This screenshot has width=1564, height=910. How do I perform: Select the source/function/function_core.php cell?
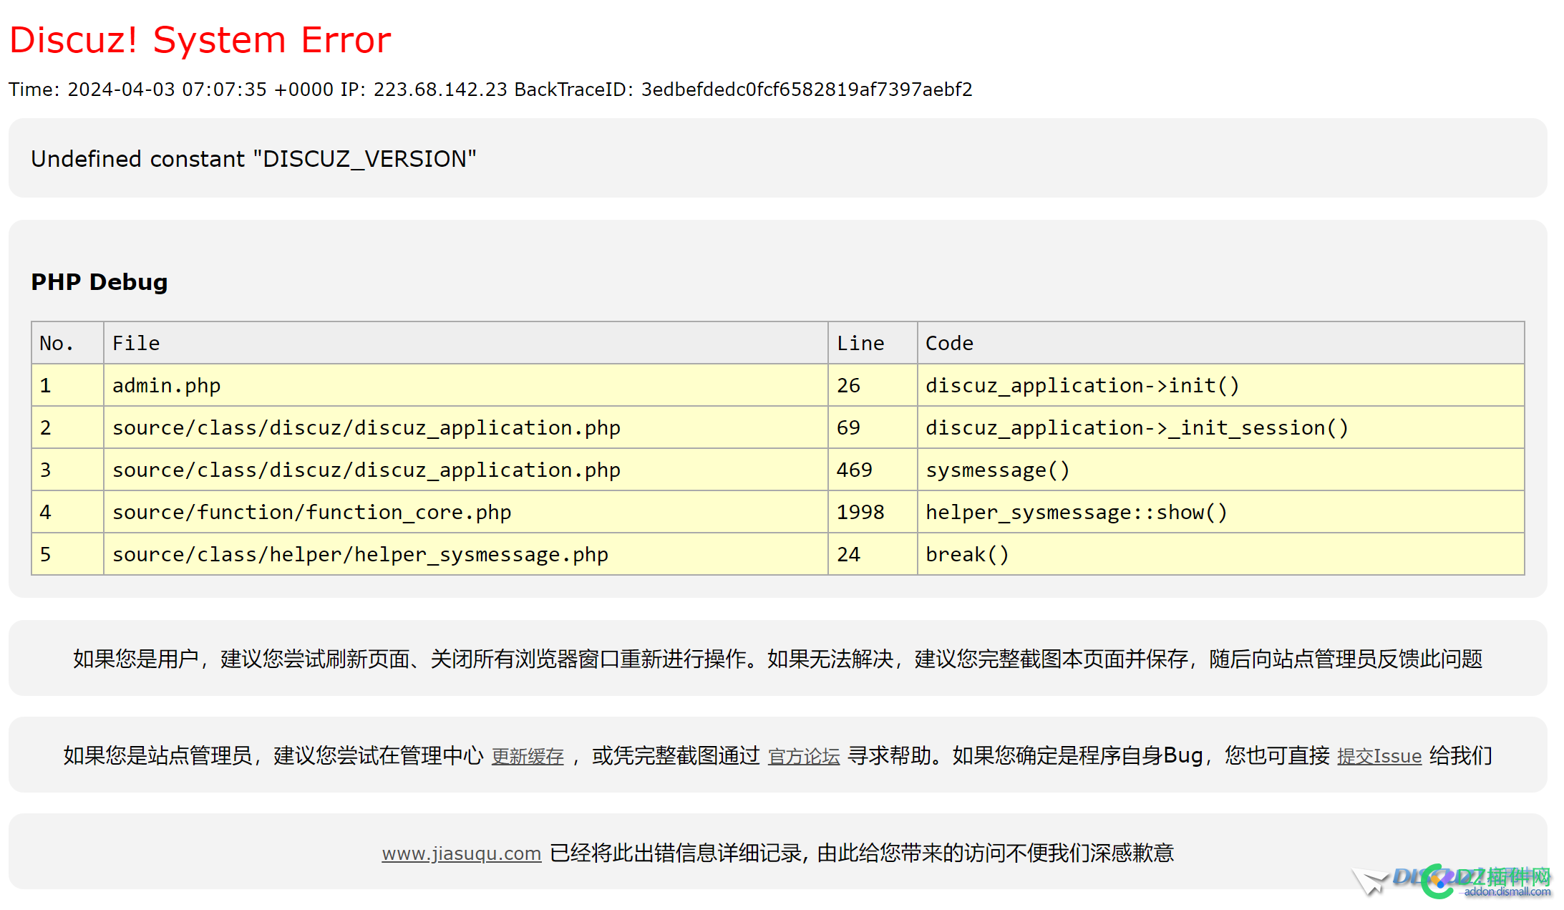pyautogui.click(x=466, y=512)
